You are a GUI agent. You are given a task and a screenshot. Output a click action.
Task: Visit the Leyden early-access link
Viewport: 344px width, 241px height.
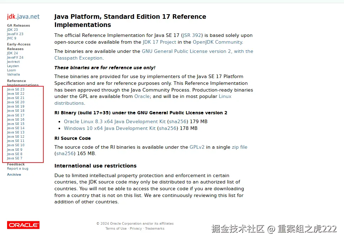point(13,66)
